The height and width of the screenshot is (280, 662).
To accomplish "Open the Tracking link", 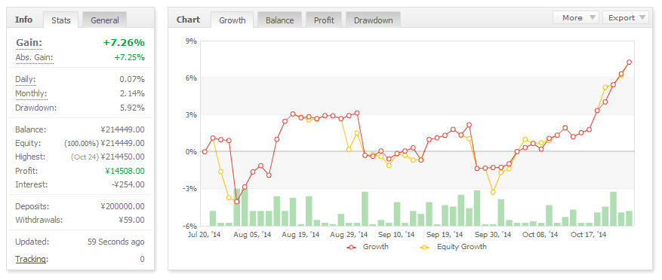I will point(31,259).
